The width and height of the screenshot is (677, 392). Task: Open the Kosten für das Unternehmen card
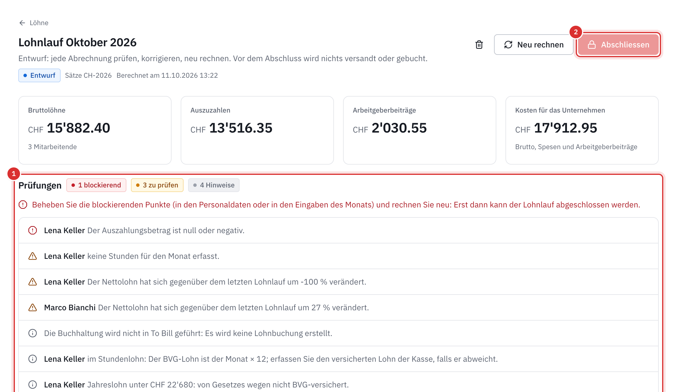[582, 130]
